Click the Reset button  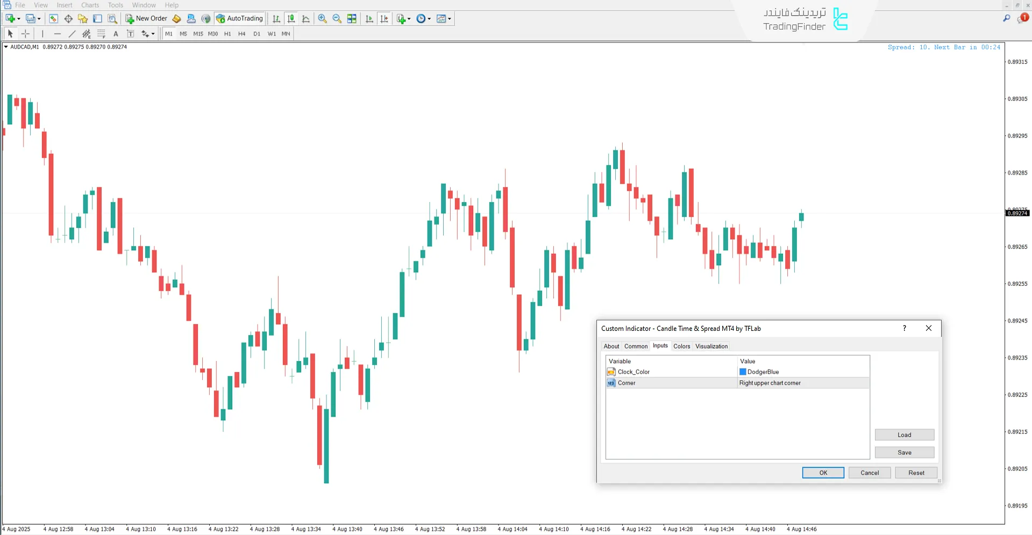coord(916,473)
